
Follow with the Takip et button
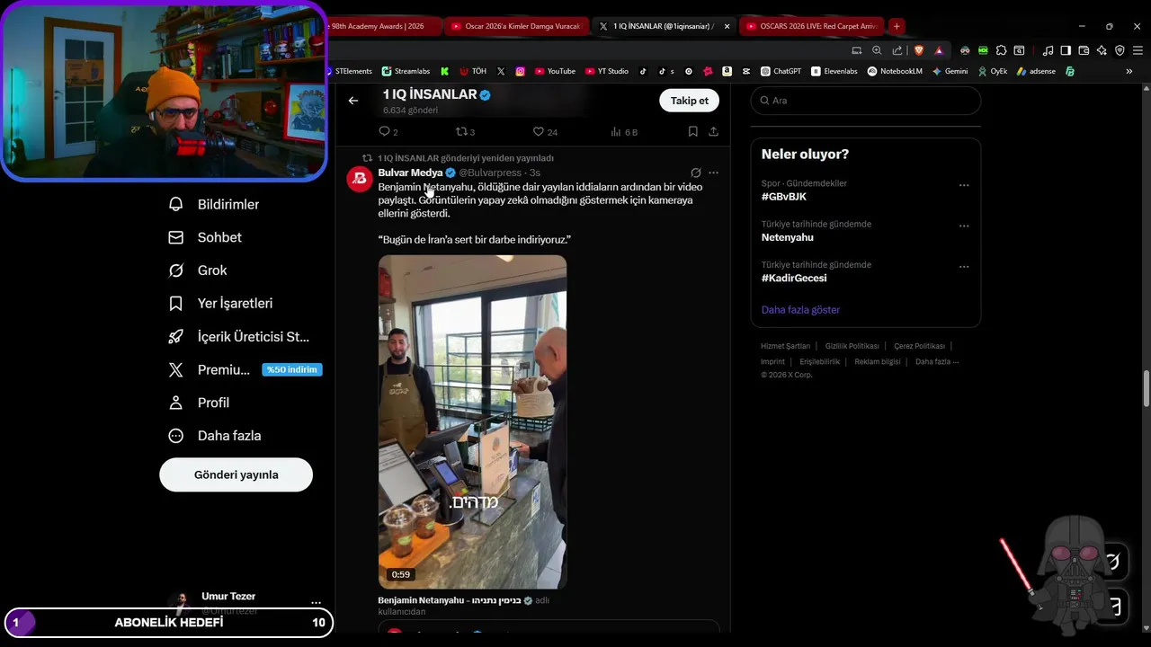click(690, 101)
